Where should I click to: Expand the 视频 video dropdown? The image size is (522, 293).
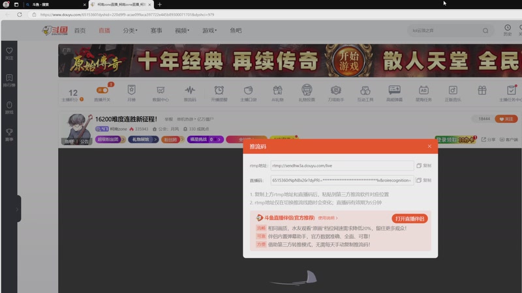182,31
